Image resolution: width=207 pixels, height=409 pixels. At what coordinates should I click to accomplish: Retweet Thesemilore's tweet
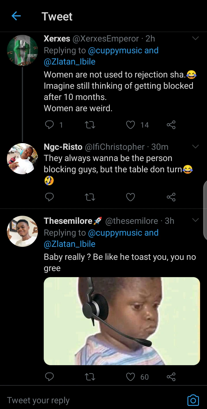point(90,377)
